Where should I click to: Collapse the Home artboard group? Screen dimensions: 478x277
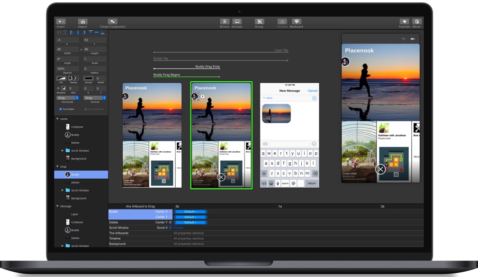pos(57,119)
